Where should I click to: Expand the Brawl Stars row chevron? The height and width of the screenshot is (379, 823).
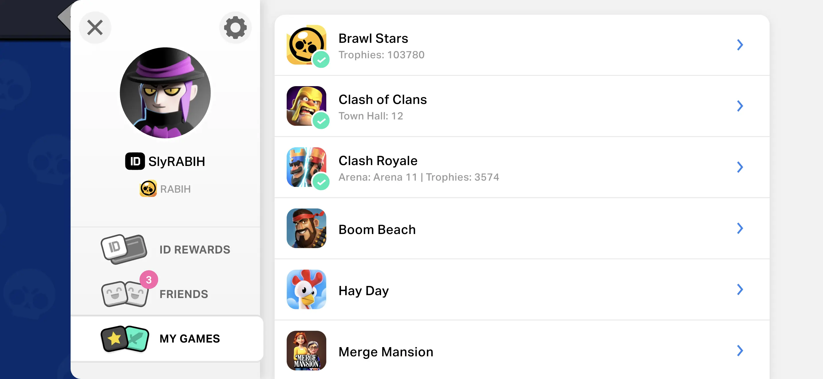(x=739, y=45)
